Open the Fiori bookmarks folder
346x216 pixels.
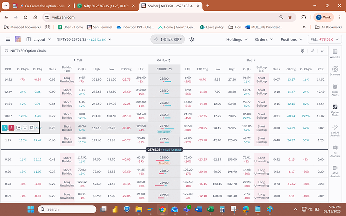coord(235,27)
